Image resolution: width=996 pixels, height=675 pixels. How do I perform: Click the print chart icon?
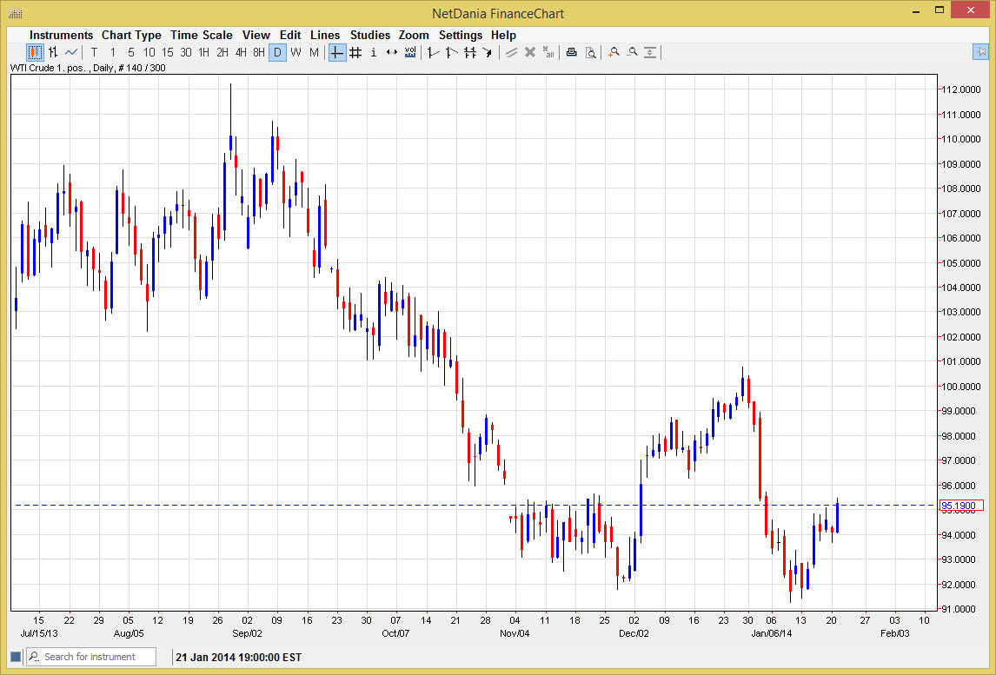click(571, 52)
